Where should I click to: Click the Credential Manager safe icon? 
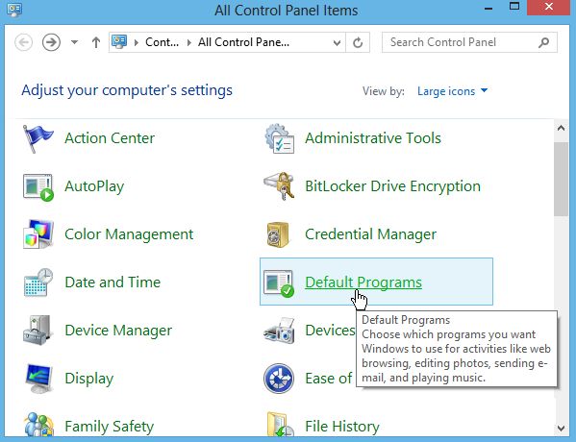pos(278,234)
